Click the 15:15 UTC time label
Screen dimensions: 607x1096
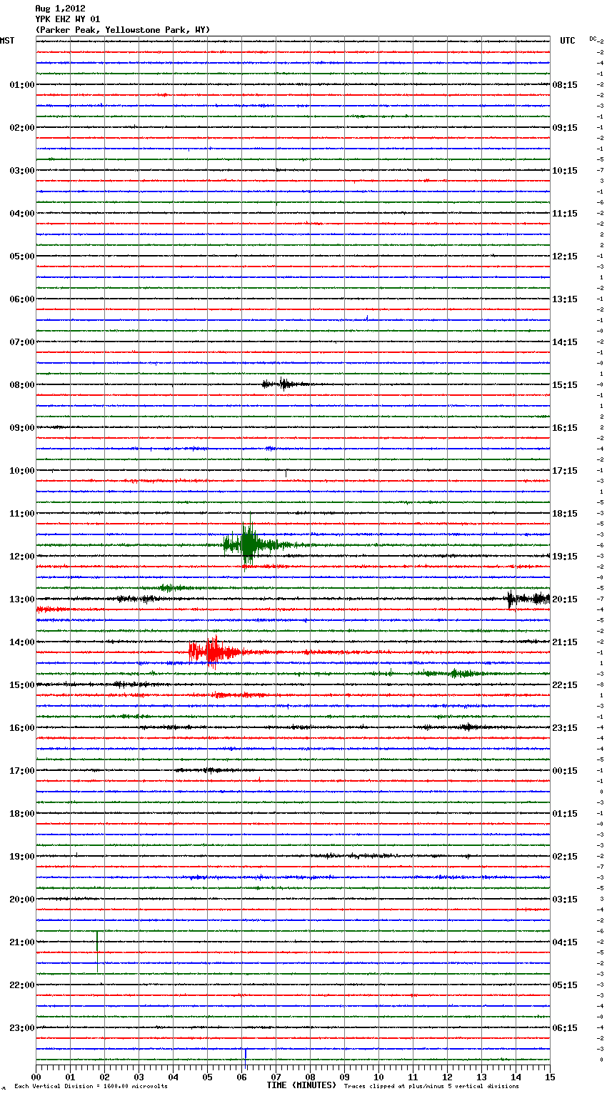pyautogui.click(x=565, y=385)
